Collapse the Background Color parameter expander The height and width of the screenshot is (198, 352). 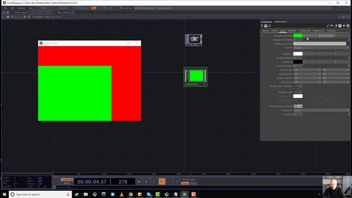click(x=262, y=36)
